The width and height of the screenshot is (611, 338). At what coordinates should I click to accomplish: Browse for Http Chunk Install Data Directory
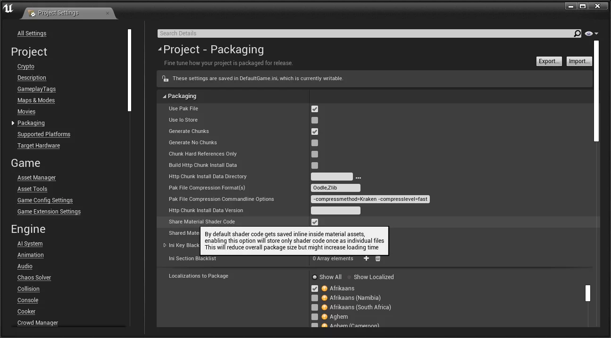pyautogui.click(x=358, y=177)
